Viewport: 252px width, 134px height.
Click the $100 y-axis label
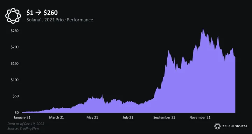tap(15, 80)
